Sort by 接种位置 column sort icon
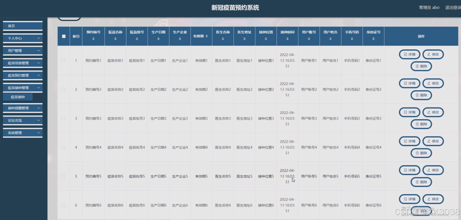This screenshot has height=220, width=461. pos(266,39)
